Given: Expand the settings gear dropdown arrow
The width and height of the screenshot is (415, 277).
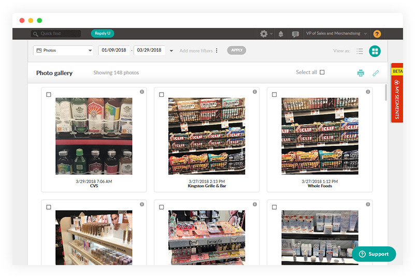Looking at the screenshot, I should (271, 34).
